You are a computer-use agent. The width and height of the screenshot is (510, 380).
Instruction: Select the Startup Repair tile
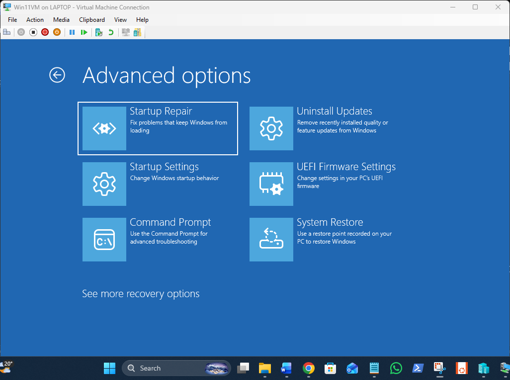[x=158, y=128]
